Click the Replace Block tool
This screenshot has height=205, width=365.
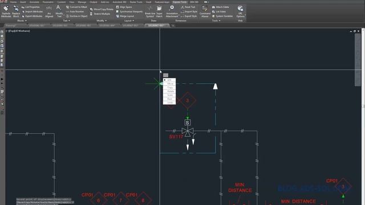click(x=16, y=11)
